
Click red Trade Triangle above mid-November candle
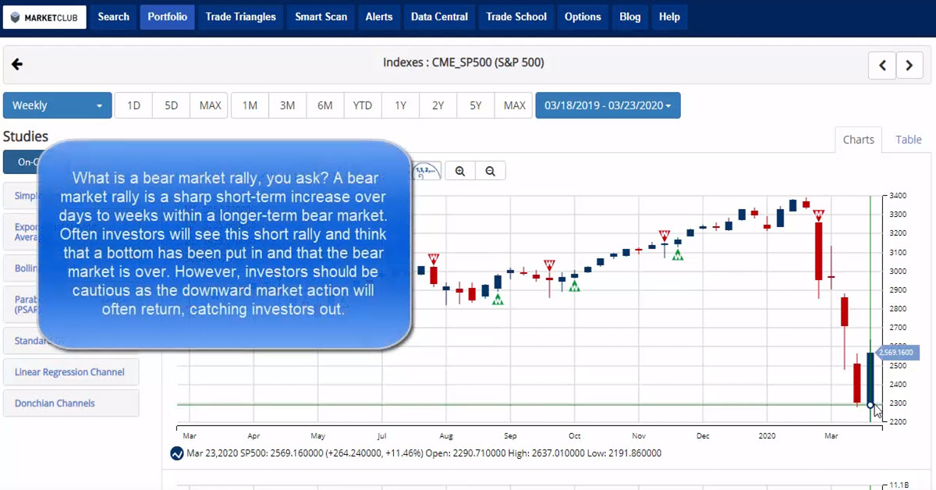tap(665, 236)
